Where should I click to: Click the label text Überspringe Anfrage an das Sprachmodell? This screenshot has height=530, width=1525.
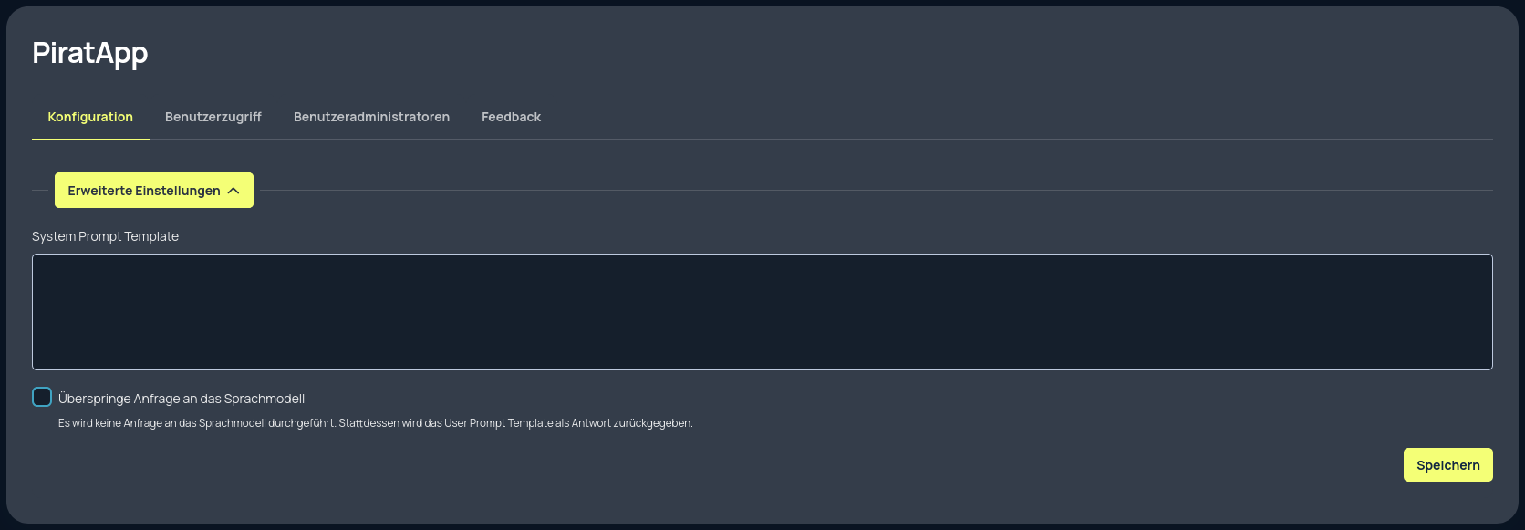[181, 399]
